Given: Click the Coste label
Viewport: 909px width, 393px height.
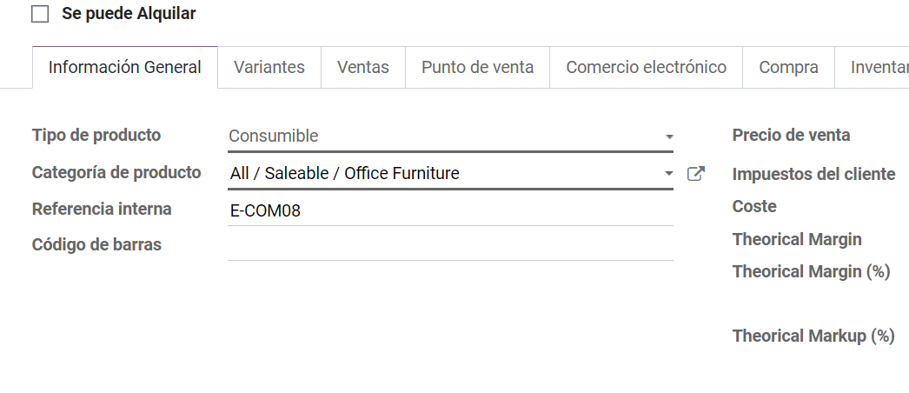Looking at the screenshot, I should coord(754,206).
